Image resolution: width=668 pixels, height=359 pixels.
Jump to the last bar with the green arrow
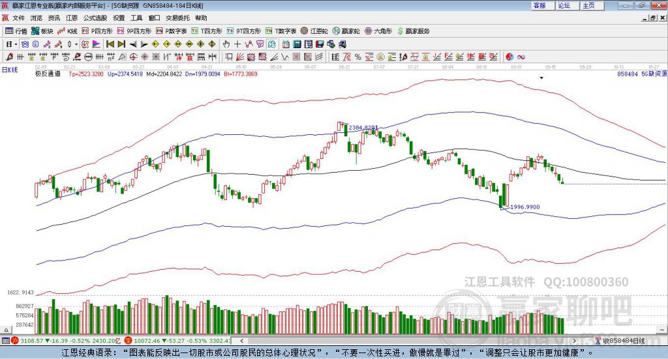121,44
